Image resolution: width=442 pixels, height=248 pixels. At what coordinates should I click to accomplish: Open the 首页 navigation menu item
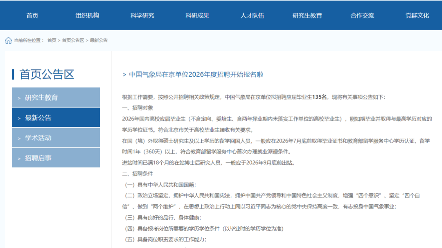(32, 15)
